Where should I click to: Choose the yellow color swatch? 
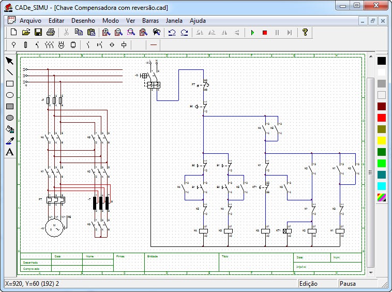[x=382, y=141]
